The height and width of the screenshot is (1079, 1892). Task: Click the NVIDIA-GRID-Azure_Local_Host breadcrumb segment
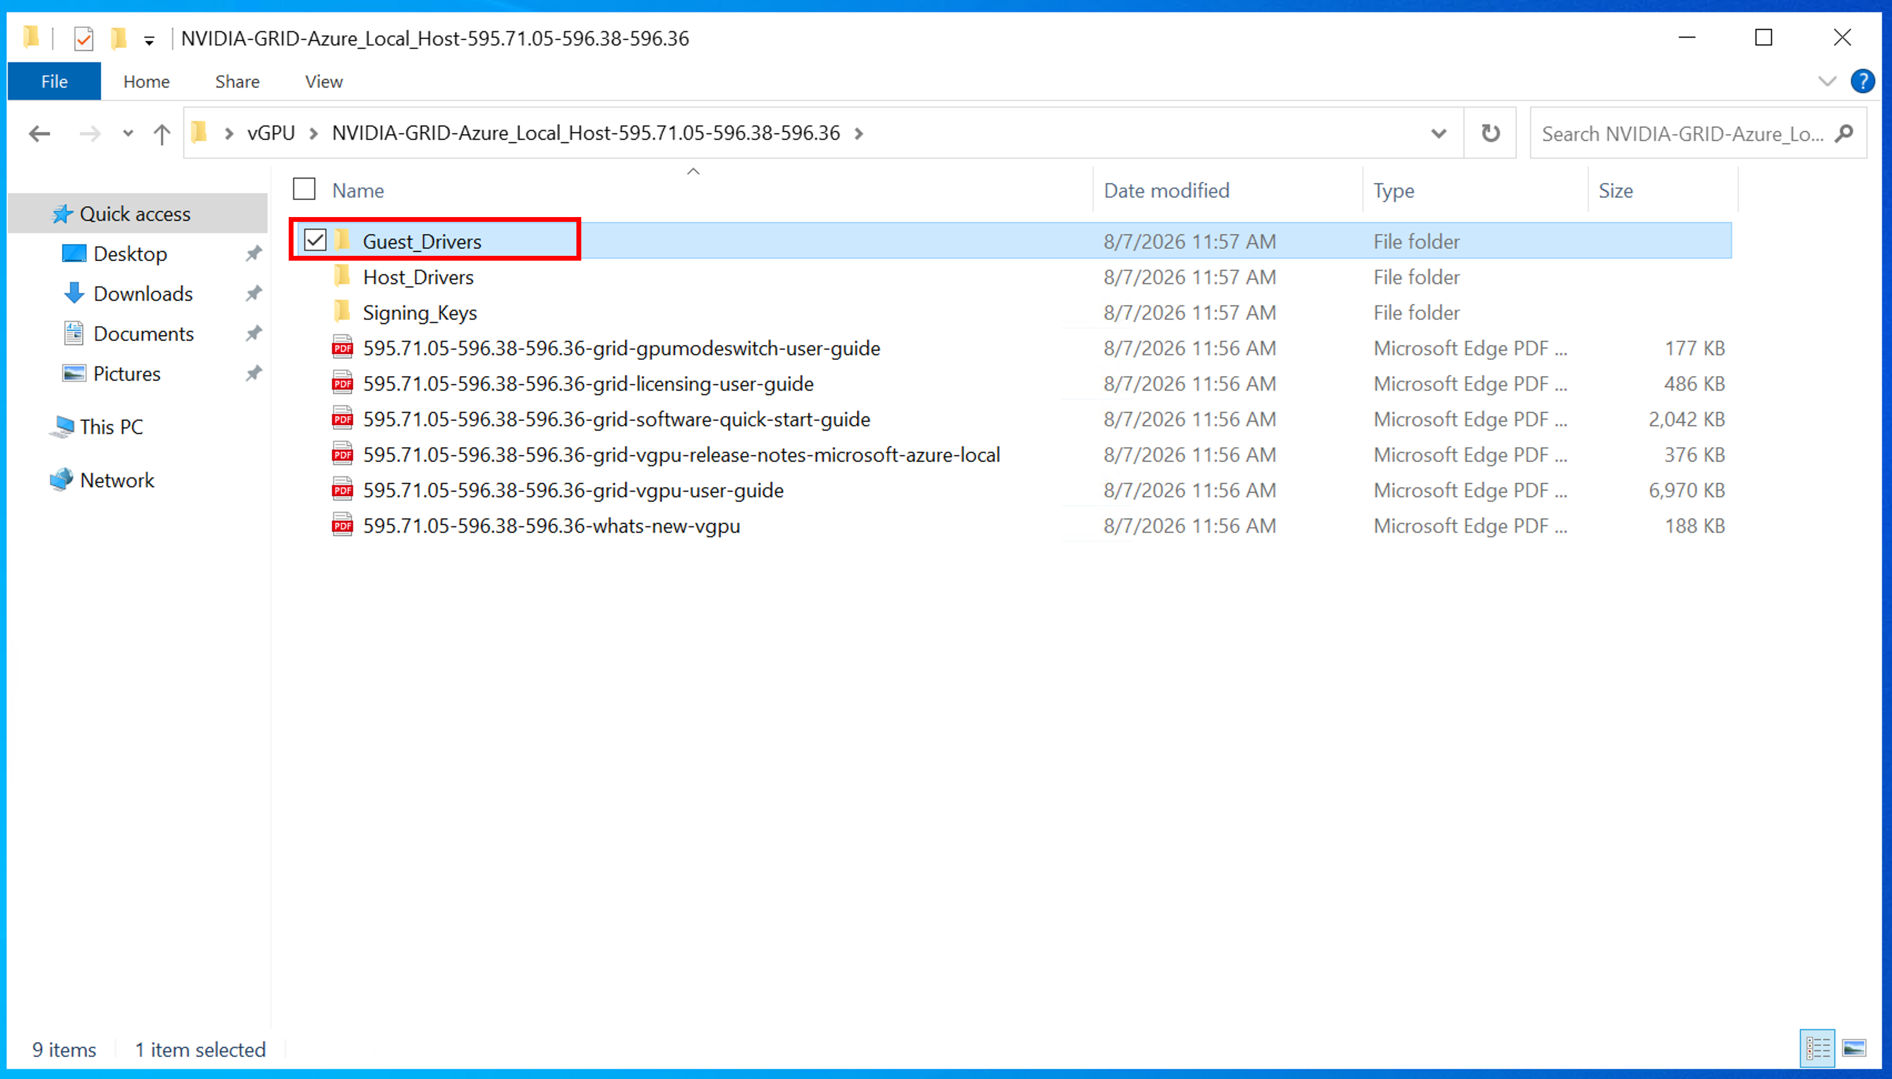tap(585, 133)
